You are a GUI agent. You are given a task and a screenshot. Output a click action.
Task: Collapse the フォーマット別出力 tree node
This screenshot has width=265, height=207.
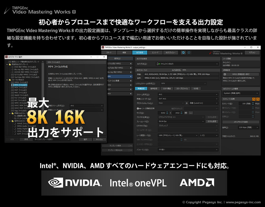coord(7,80)
